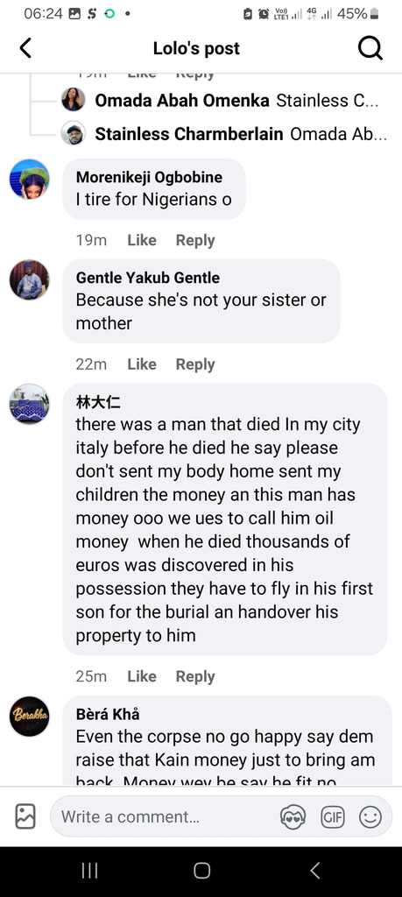Tap the Android home button
Viewport: 402px width, 897px height.
click(x=201, y=871)
